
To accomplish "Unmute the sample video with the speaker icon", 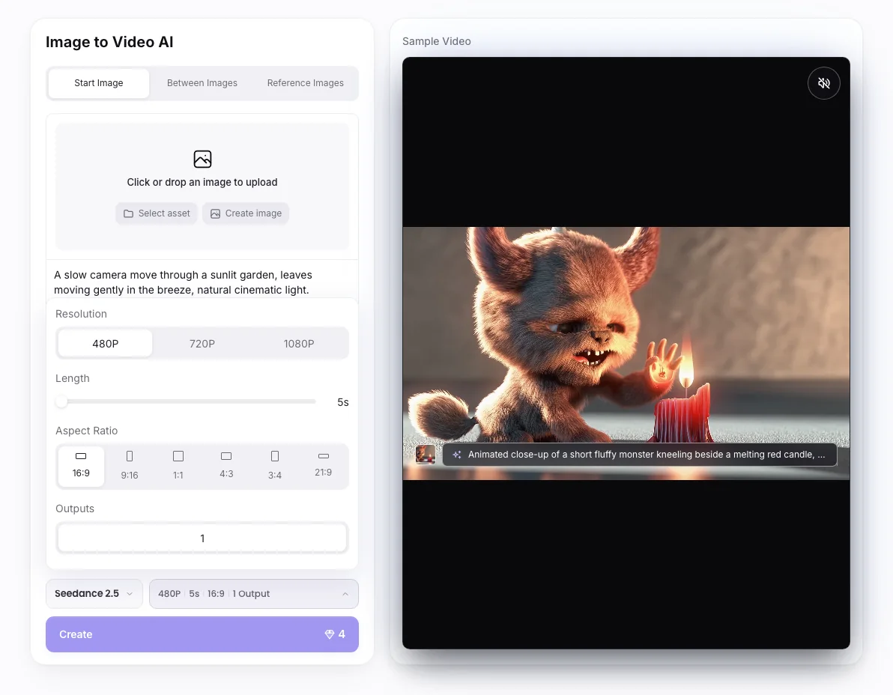I will click(x=823, y=83).
